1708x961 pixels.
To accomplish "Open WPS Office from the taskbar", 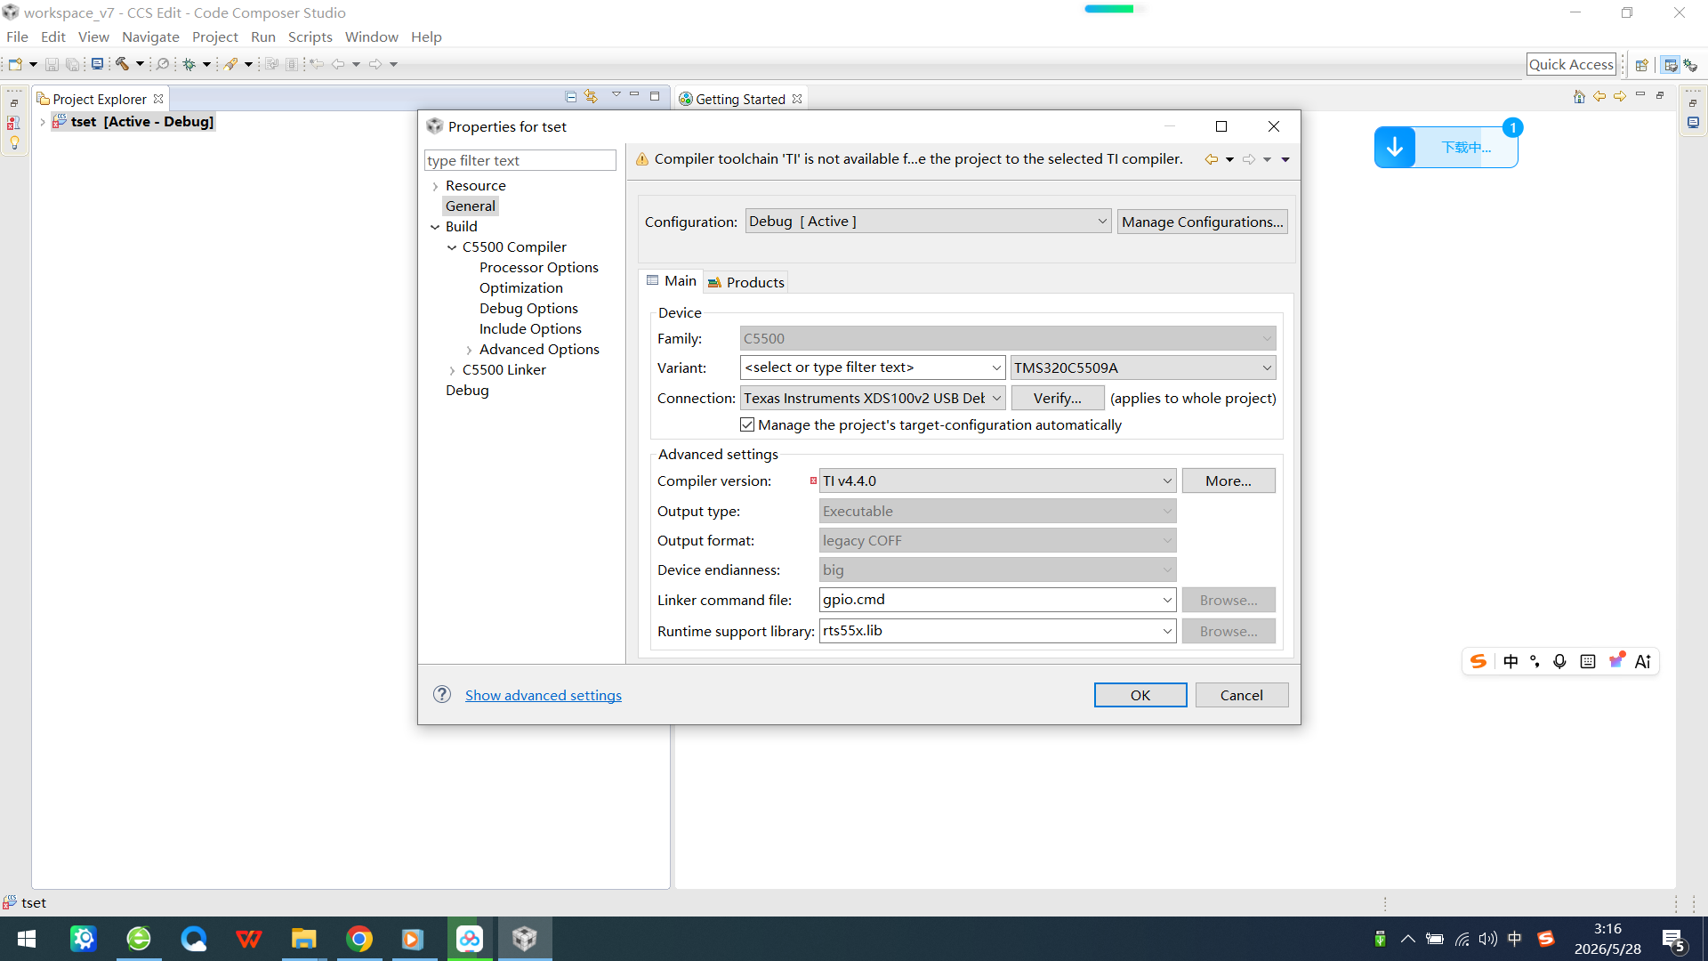I will click(249, 939).
